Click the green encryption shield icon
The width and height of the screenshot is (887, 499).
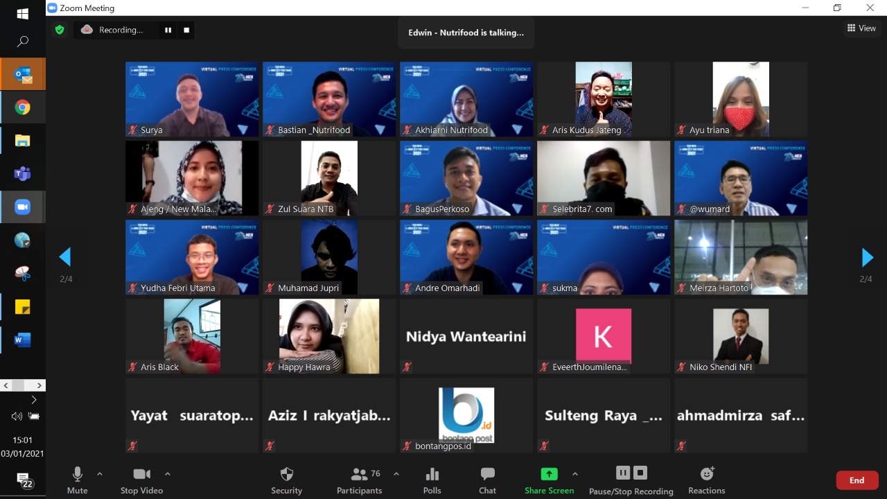[x=60, y=30]
